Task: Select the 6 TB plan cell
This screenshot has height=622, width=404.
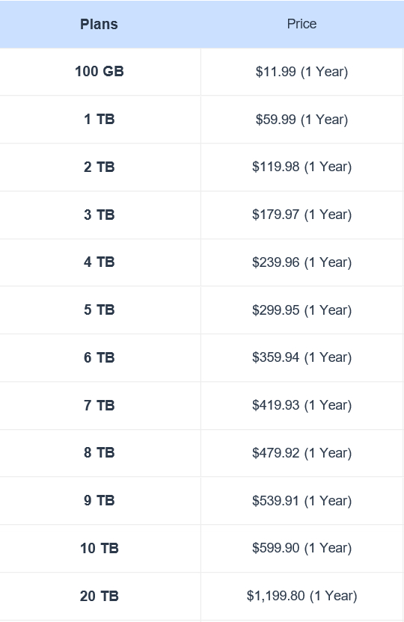Action: (x=100, y=357)
